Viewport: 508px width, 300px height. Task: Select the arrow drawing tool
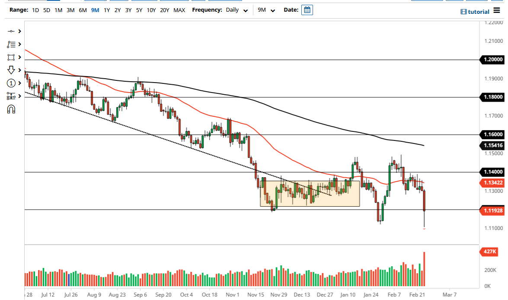pos(12,70)
